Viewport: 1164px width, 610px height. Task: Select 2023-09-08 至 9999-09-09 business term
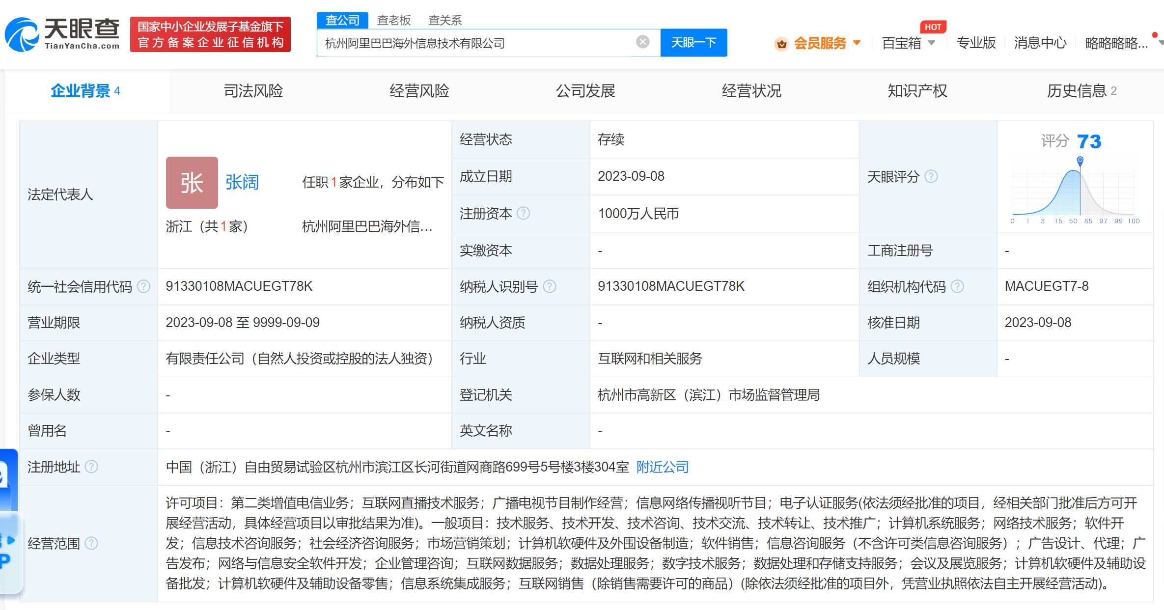point(243,323)
